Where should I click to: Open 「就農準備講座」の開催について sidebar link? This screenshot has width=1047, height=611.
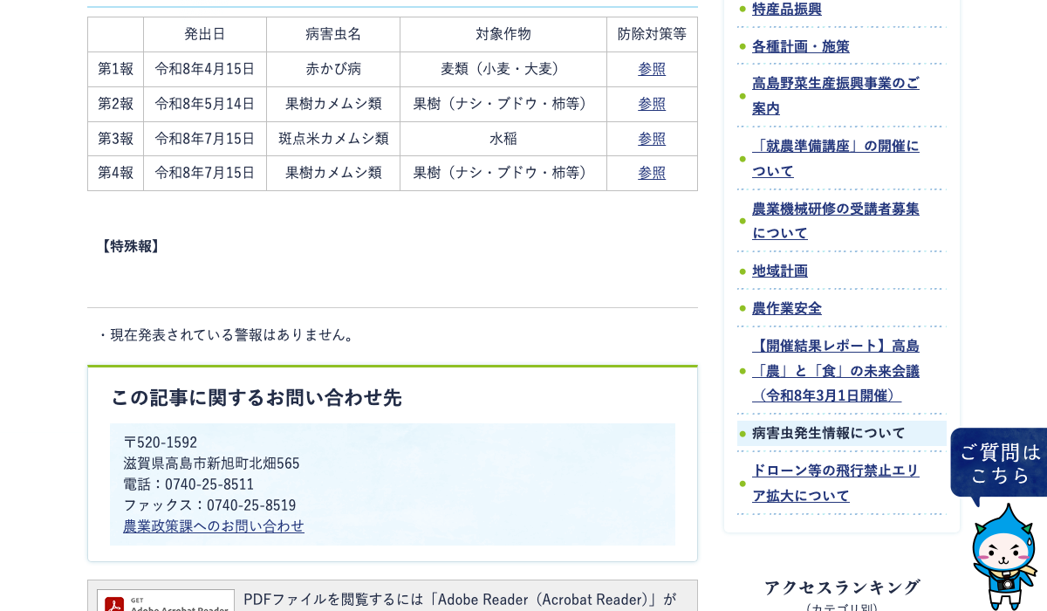tap(836, 159)
